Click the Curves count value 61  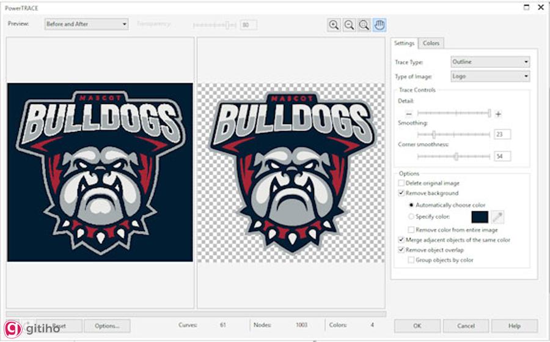pyautogui.click(x=222, y=325)
